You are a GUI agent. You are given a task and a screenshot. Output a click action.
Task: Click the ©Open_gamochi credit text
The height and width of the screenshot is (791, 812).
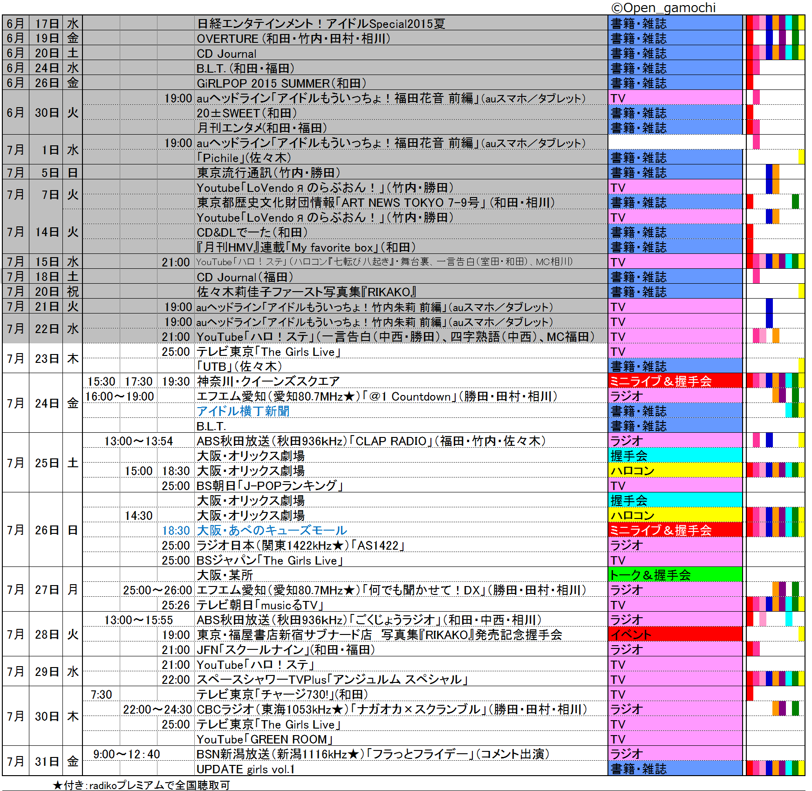point(663,7)
